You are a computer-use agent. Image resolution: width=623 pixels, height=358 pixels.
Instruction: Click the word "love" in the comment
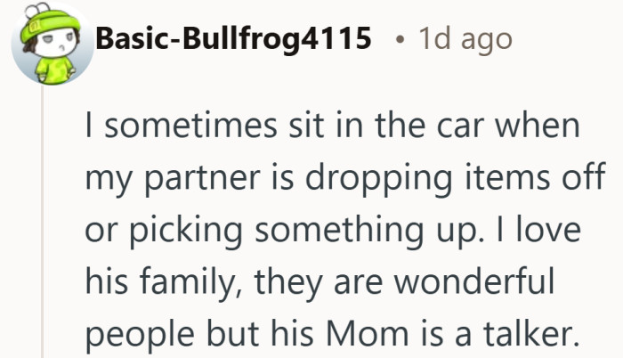pos(548,229)
